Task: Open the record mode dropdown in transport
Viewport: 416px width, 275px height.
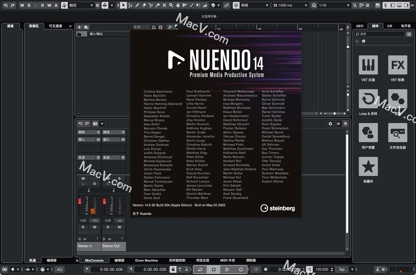Action: pyautogui.click(x=18, y=269)
